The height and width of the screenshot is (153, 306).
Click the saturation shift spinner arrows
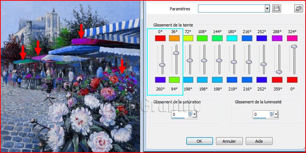[190, 115]
